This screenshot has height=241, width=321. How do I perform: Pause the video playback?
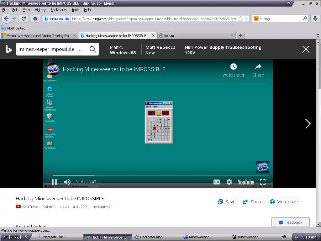(54, 182)
